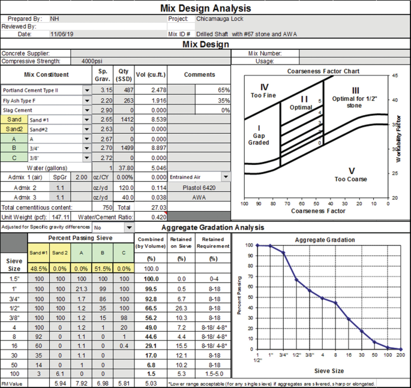Screen dimensions: 411x388
Task: Select the Admix 1 SpGr value '2.00'
Action: pos(81,177)
